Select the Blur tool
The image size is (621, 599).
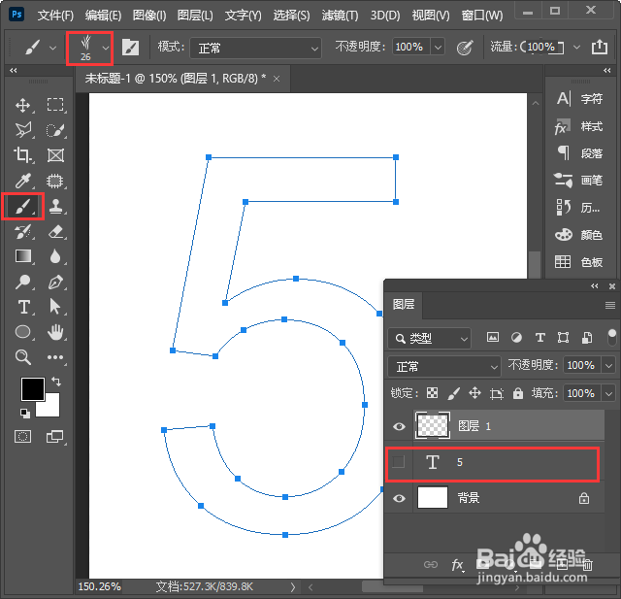click(x=55, y=256)
